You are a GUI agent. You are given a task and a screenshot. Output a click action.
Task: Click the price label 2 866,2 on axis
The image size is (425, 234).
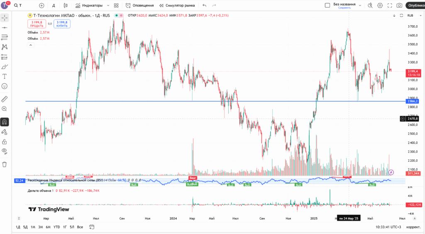413,101
